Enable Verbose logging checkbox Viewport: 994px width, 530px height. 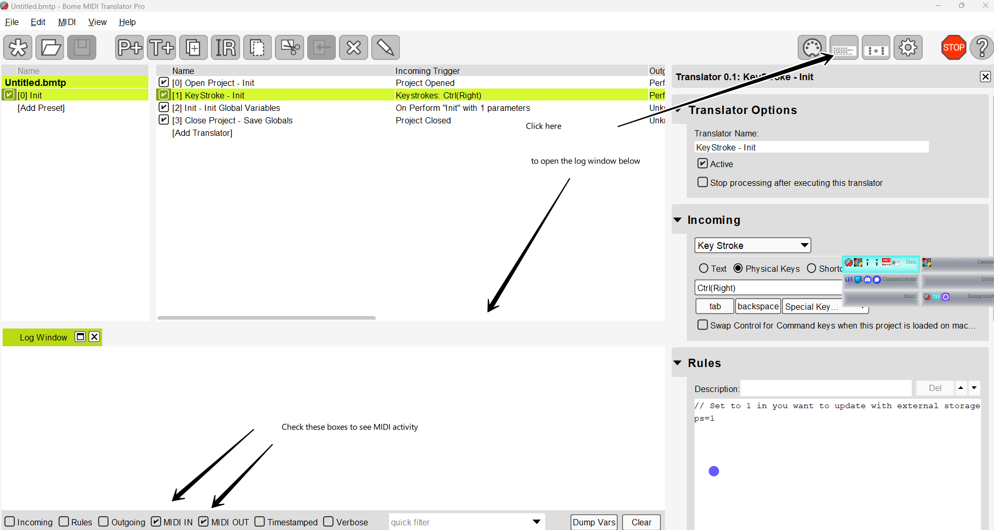328,522
